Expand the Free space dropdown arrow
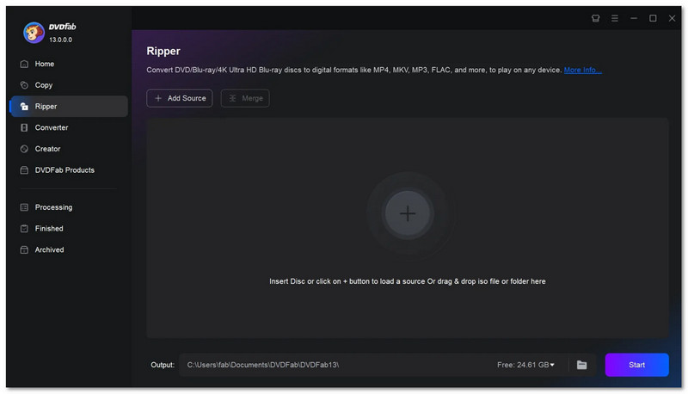The width and height of the screenshot is (688, 394). coord(552,365)
